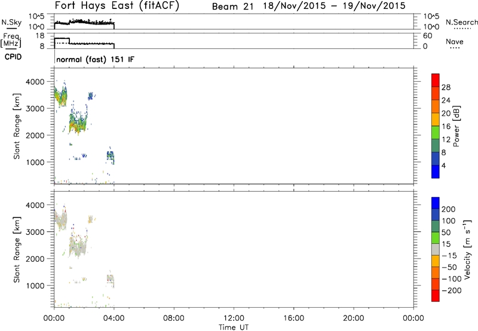Click the '12:00' time tick label
This screenshot has width=478, height=331.
[234, 318]
